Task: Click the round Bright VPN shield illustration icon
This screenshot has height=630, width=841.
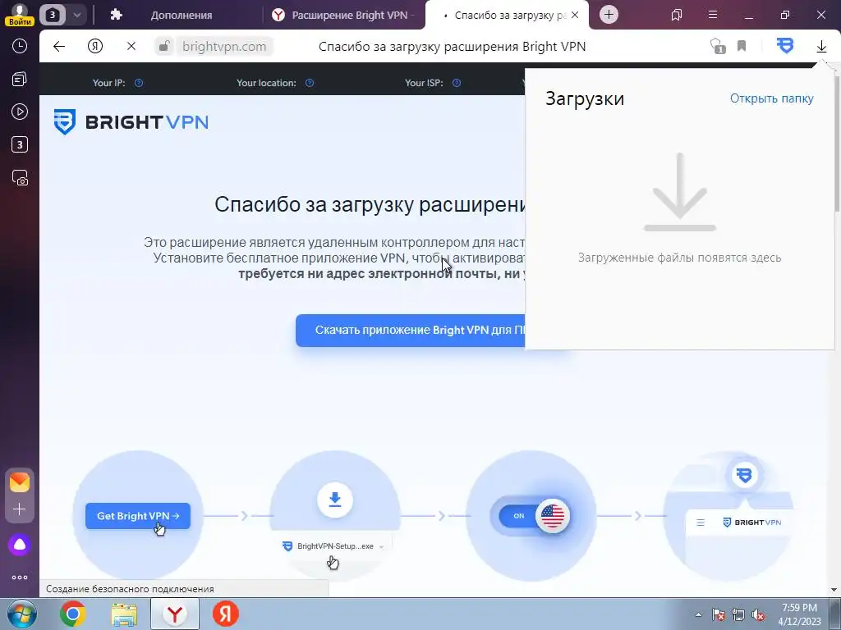Action: pos(744,475)
